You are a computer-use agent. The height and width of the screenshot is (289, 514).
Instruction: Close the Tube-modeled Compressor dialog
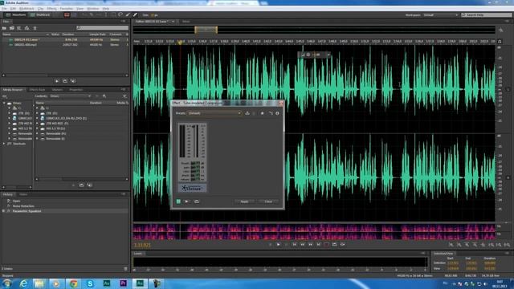(x=281, y=104)
